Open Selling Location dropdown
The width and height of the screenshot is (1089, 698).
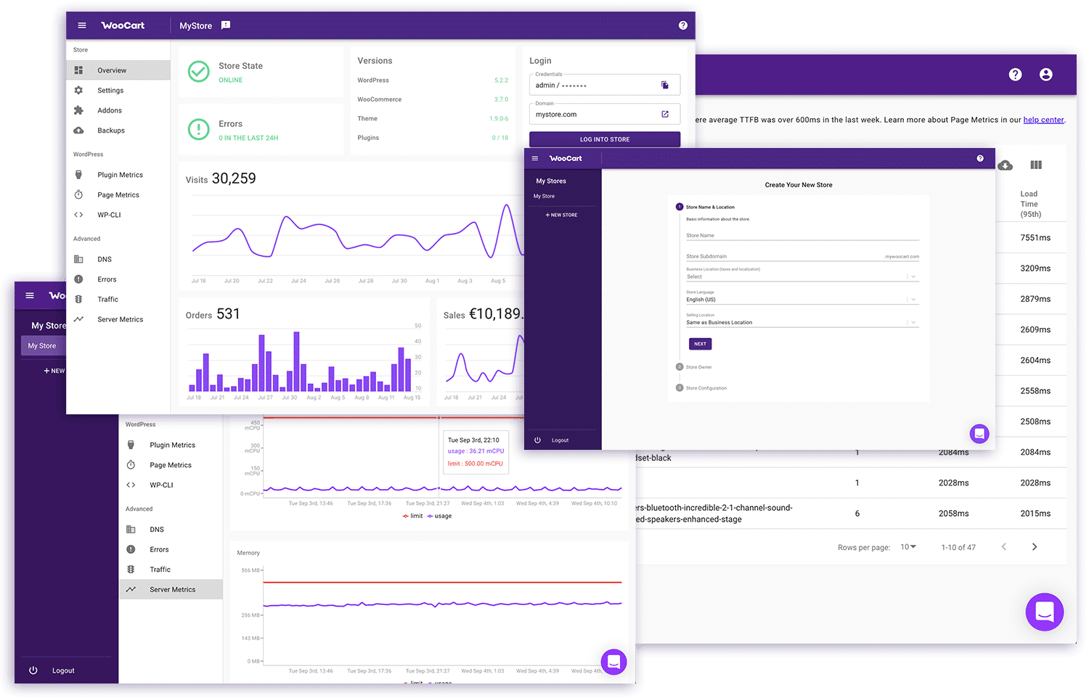802,322
